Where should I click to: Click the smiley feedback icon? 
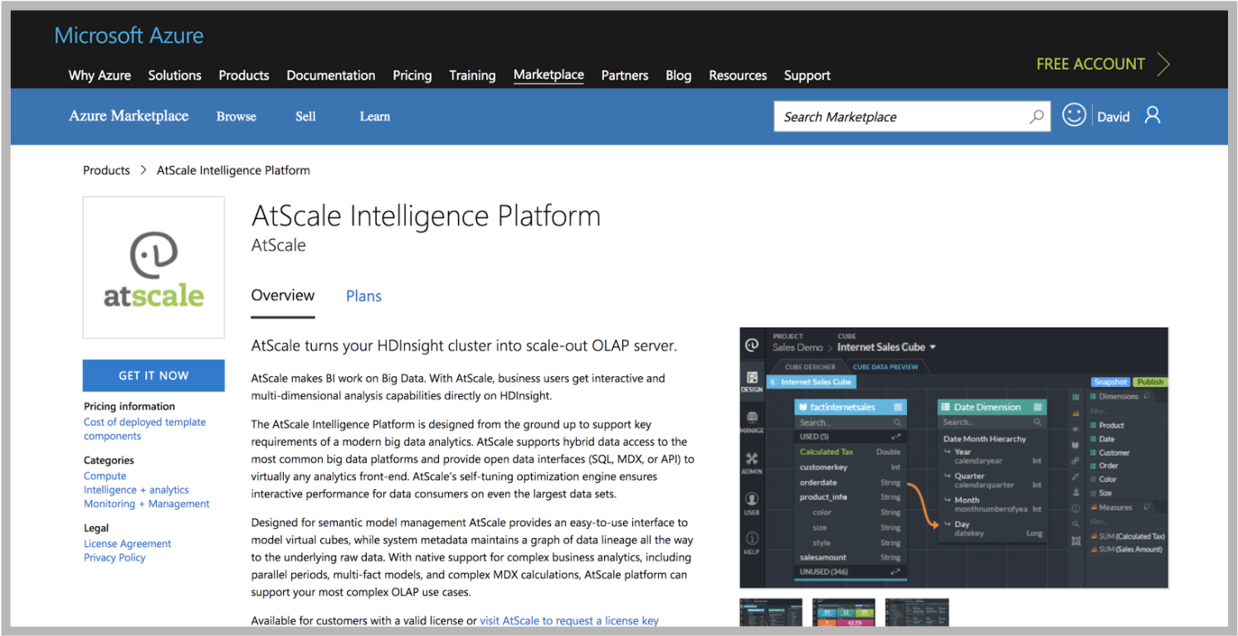[1075, 115]
